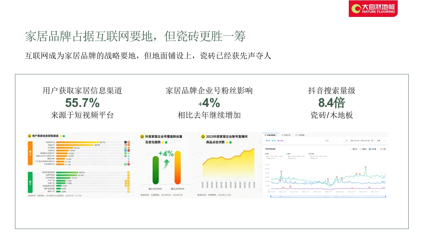Click the lamp icon beside 抖音家居企业号覆盖粉丝量 title
The image size is (426, 239).
(142, 136)
